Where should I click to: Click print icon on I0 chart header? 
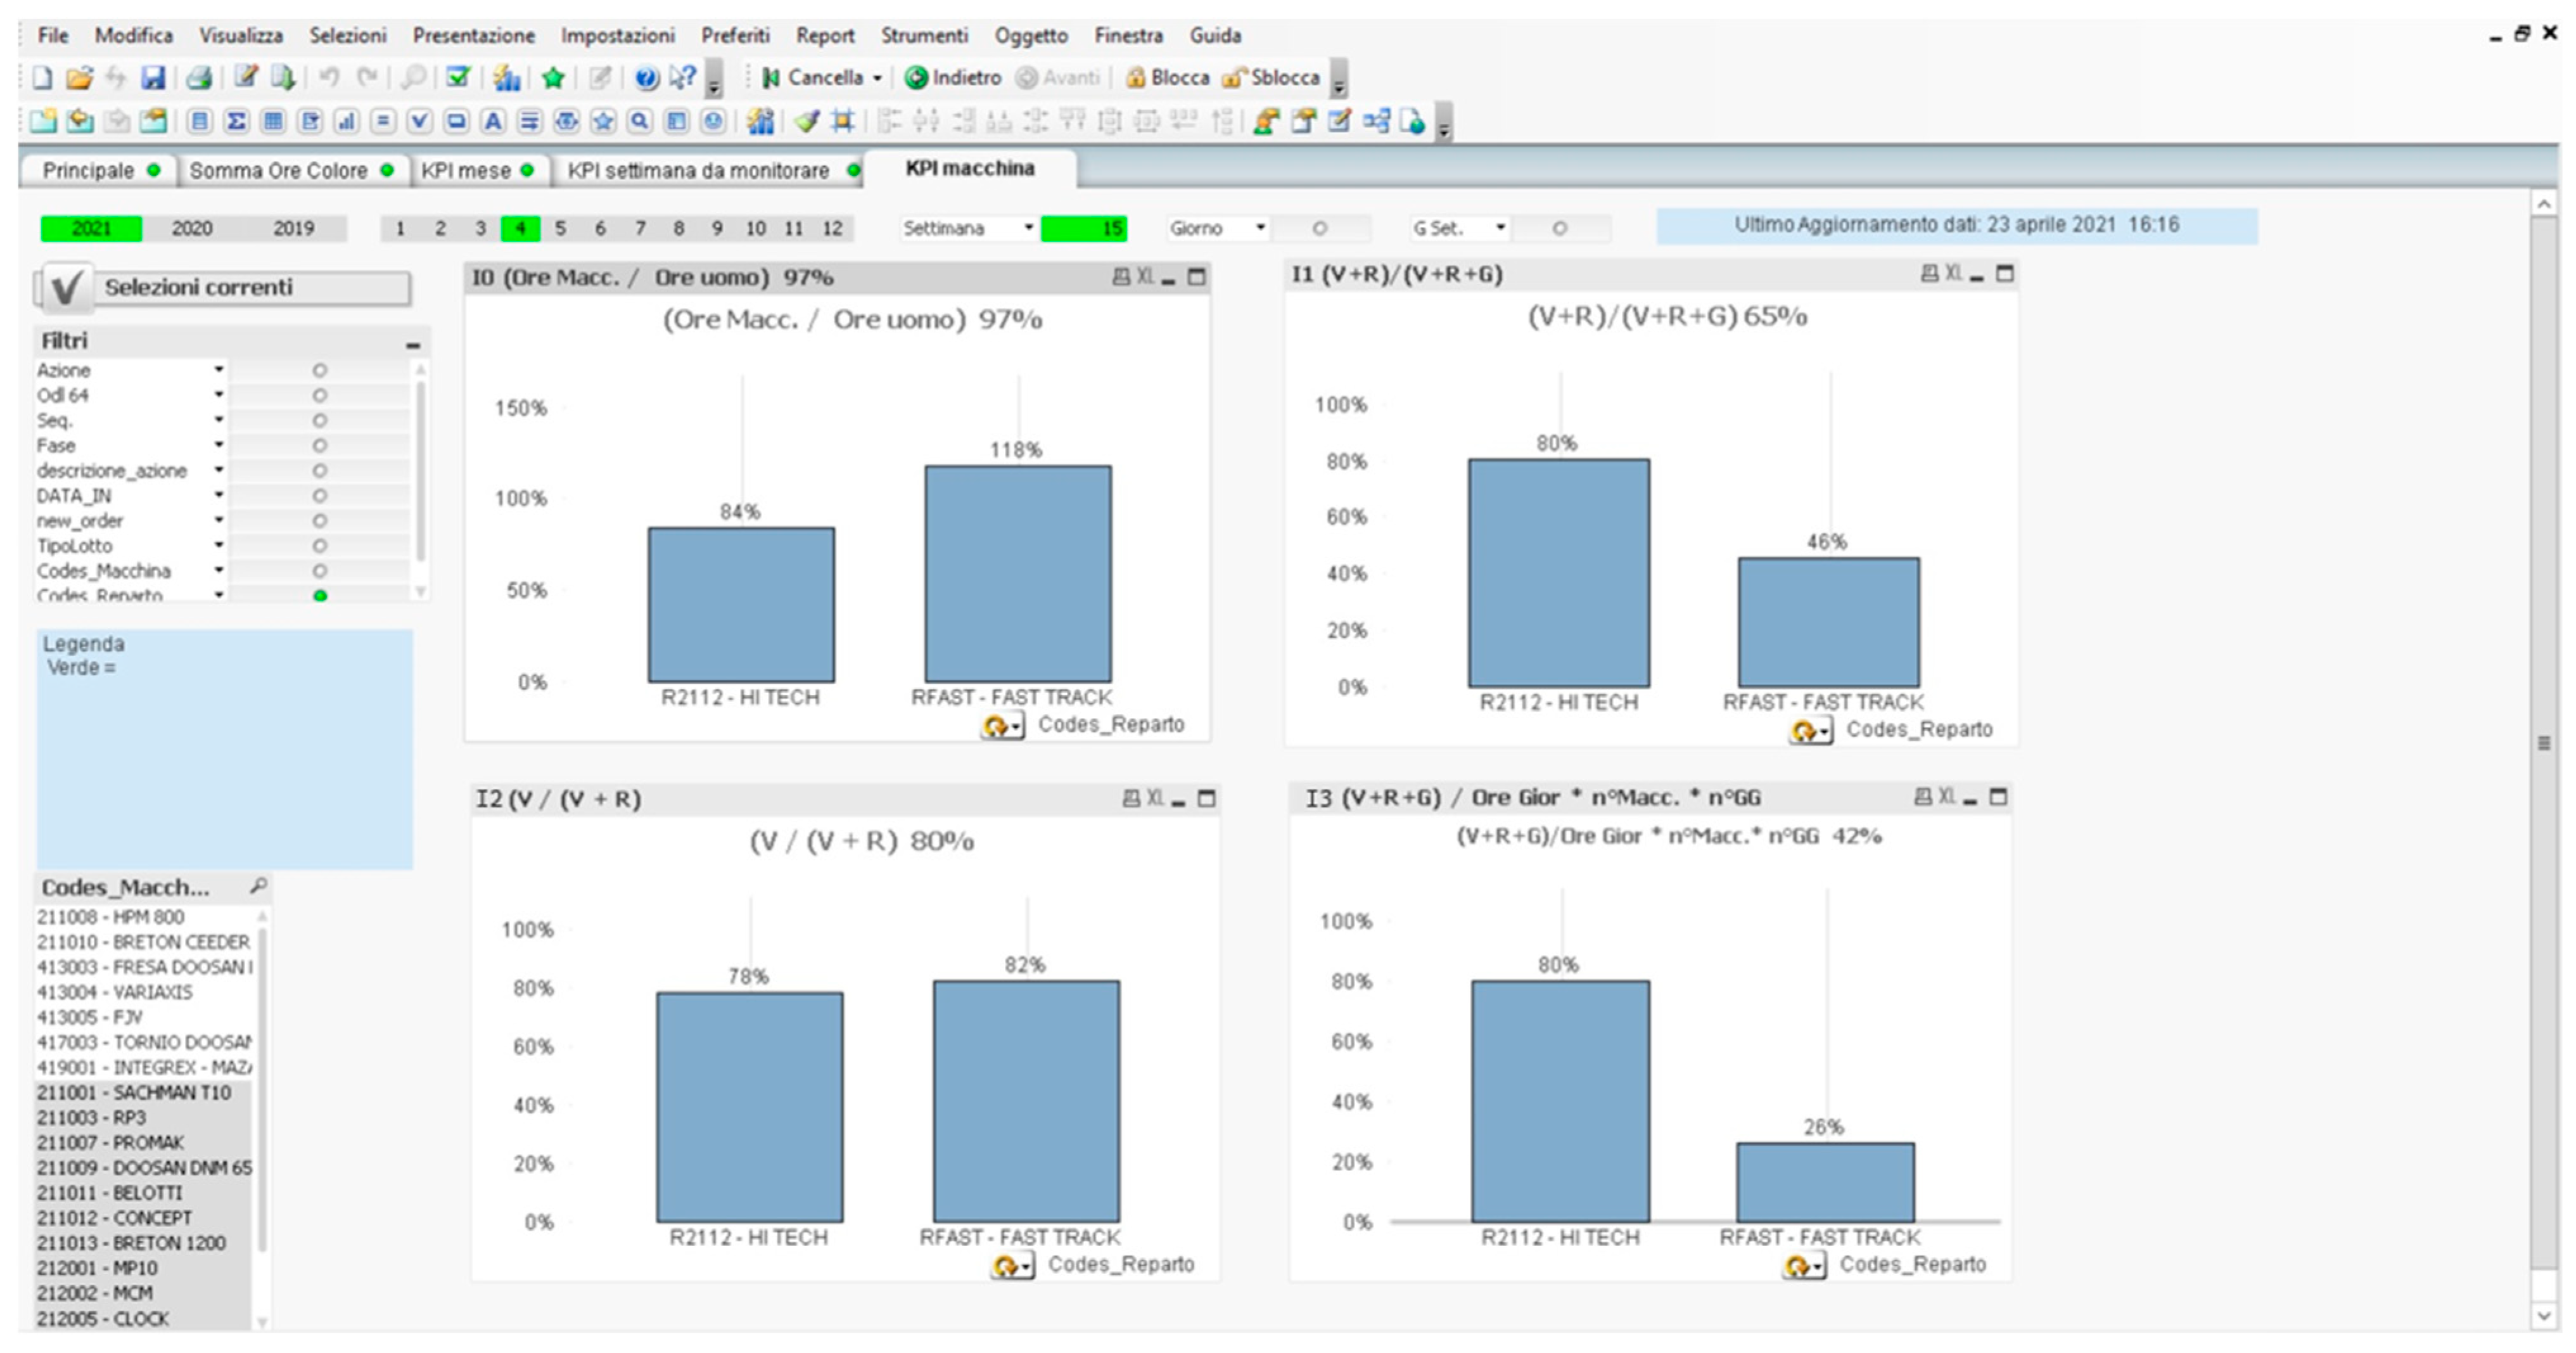[x=1121, y=277]
